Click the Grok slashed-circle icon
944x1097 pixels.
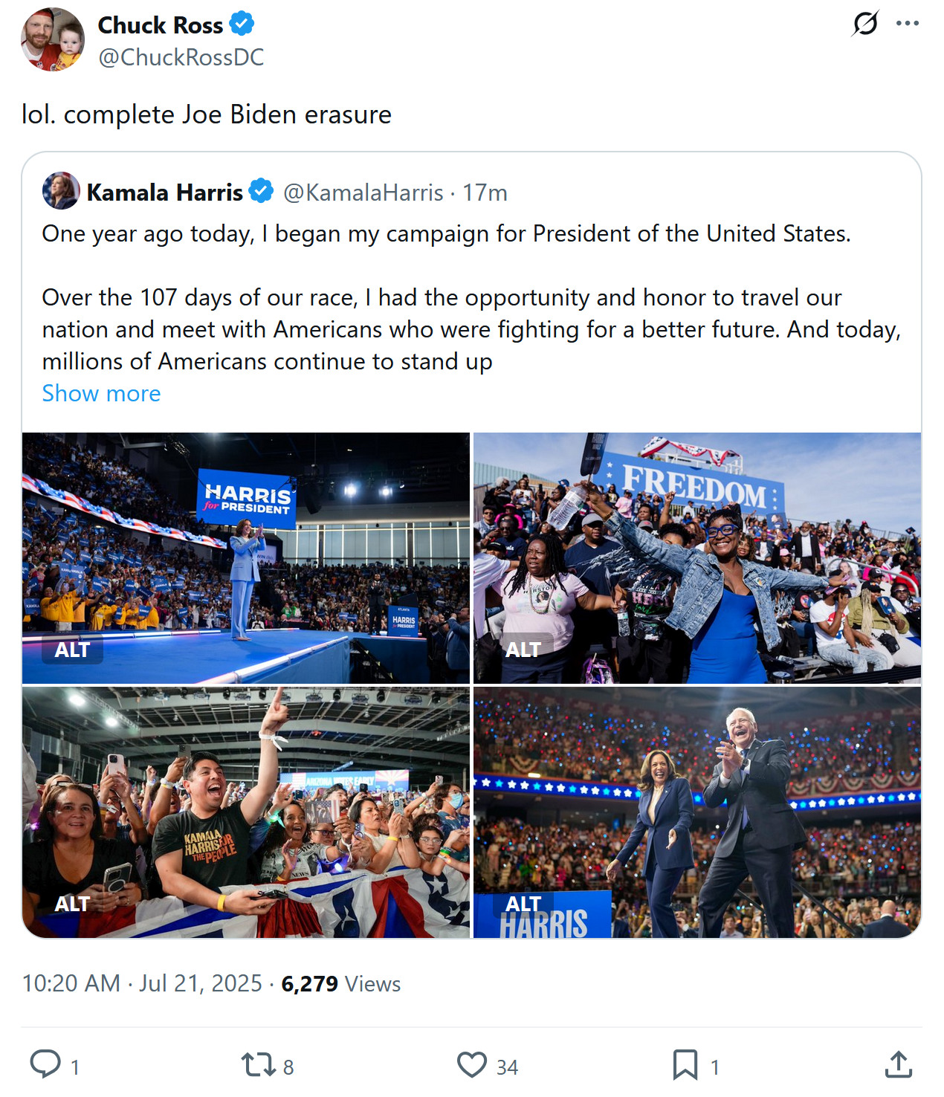point(865,24)
